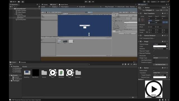The height and width of the screenshot is (101, 179).
Task: Open the account dropdown at top left
Action: (13, 2)
